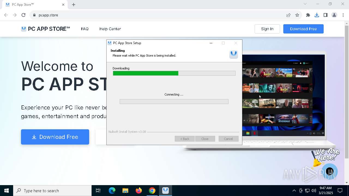Viewport: 349px width, 196px height.
Task: Click the header Download Free button
Action: tap(303, 29)
